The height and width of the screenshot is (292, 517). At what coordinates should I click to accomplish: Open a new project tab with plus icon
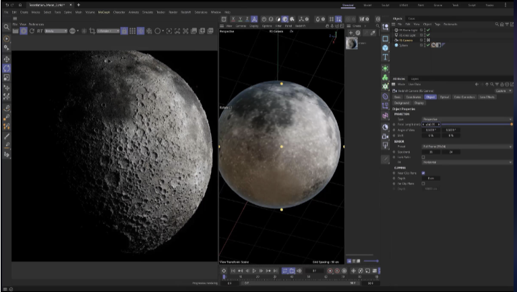pyautogui.click(x=78, y=5)
